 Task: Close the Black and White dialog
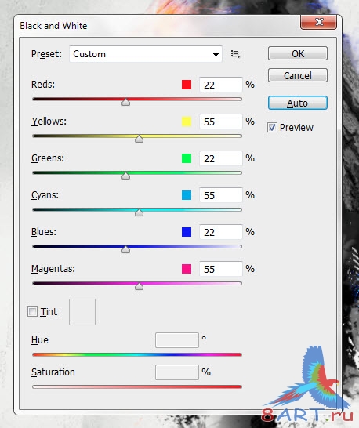[318, 22]
